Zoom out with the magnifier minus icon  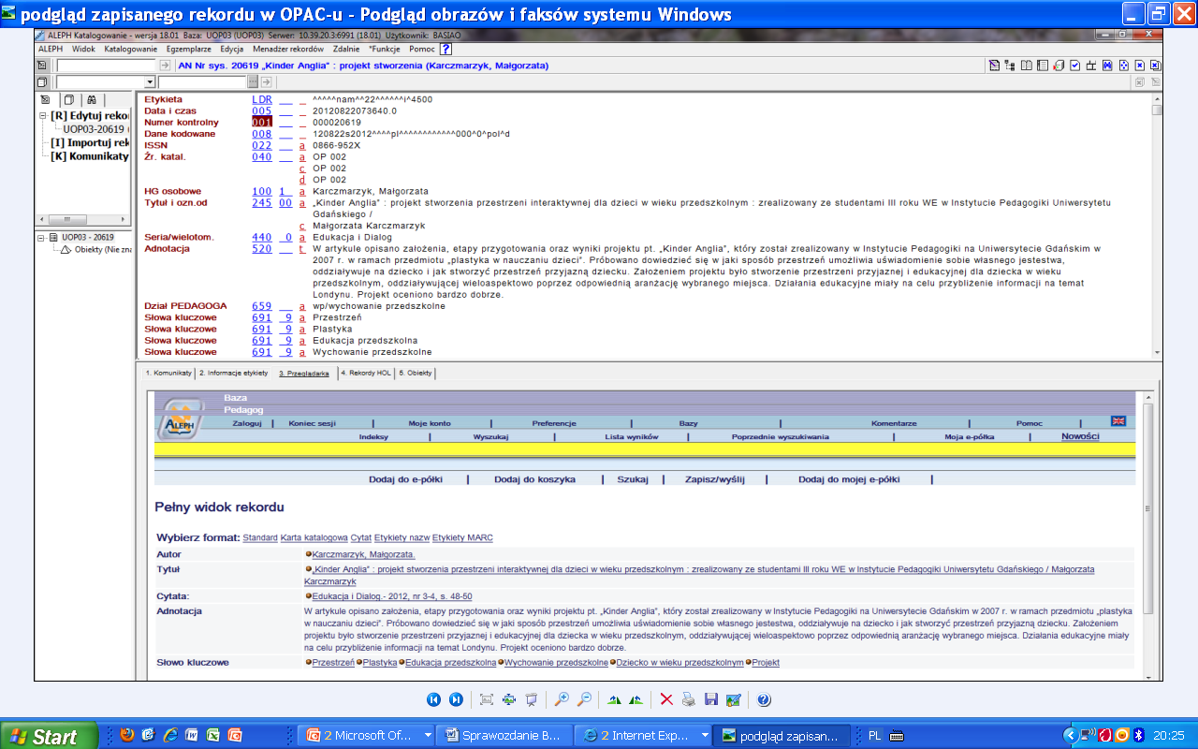click(x=584, y=699)
